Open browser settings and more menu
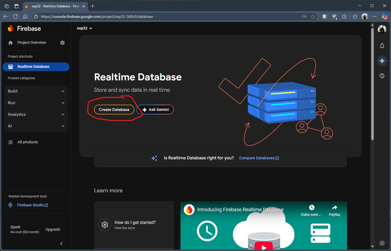 point(374,16)
